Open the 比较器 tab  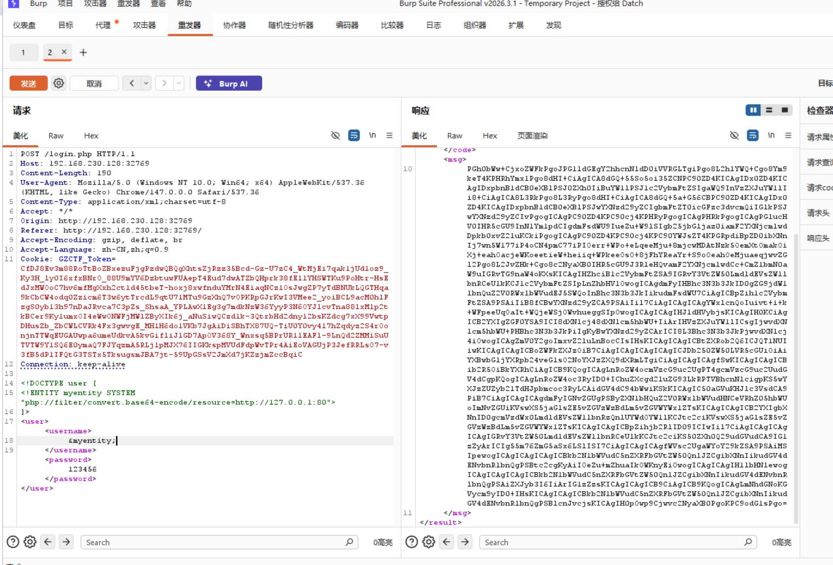pyautogui.click(x=392, y=25)
